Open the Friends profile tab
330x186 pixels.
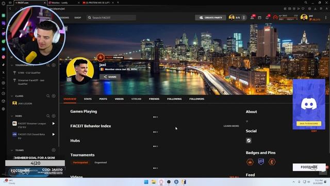154,99
